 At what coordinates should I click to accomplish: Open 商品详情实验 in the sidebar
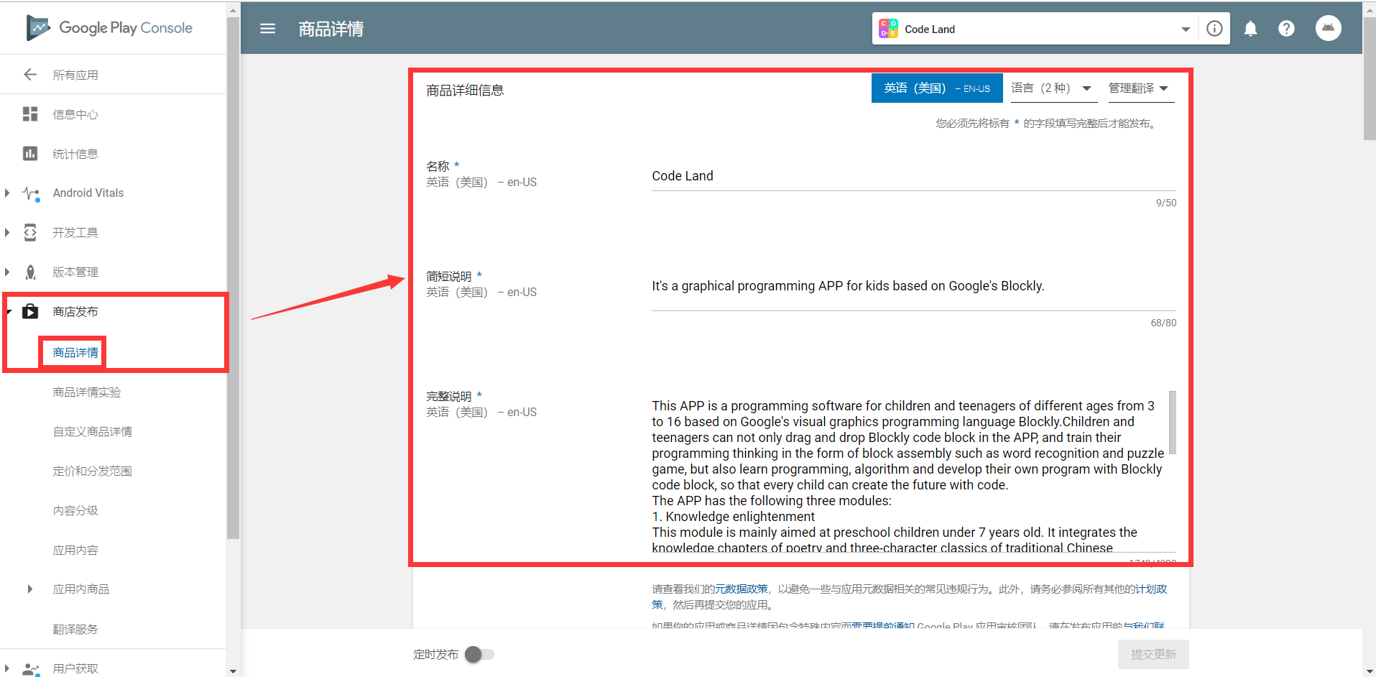[x=87, y=392]
